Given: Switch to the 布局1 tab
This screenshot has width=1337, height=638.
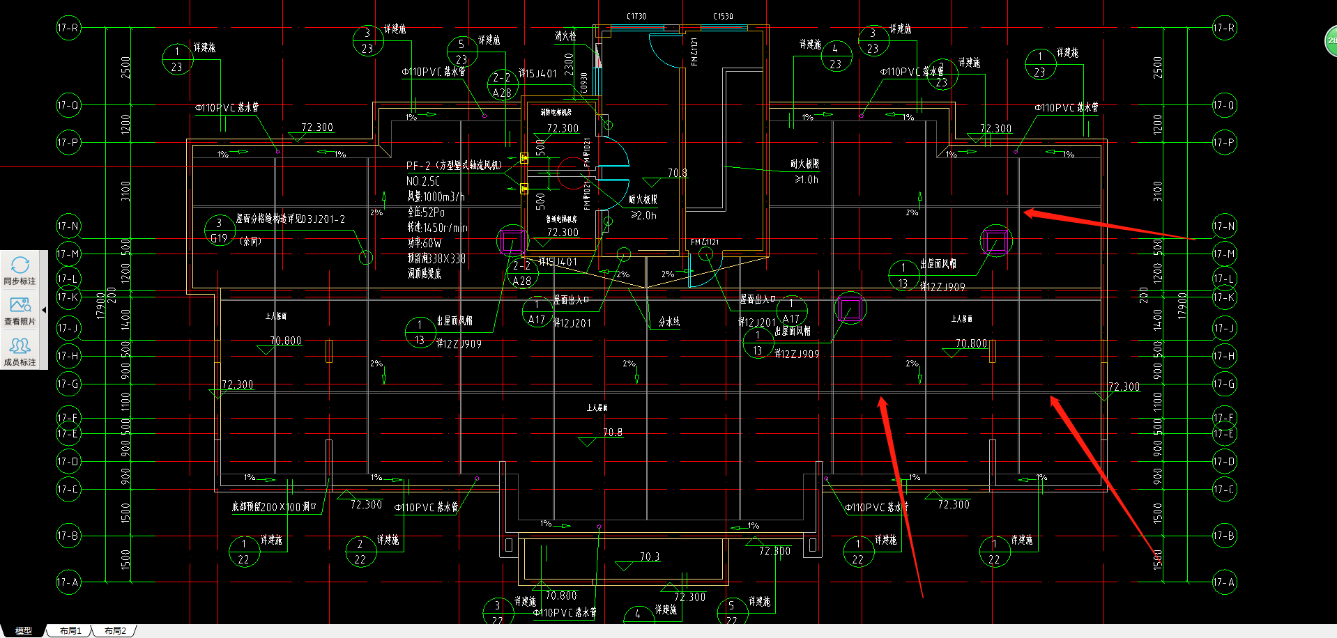Looking at the screenshot, I should tap(70, 630).
